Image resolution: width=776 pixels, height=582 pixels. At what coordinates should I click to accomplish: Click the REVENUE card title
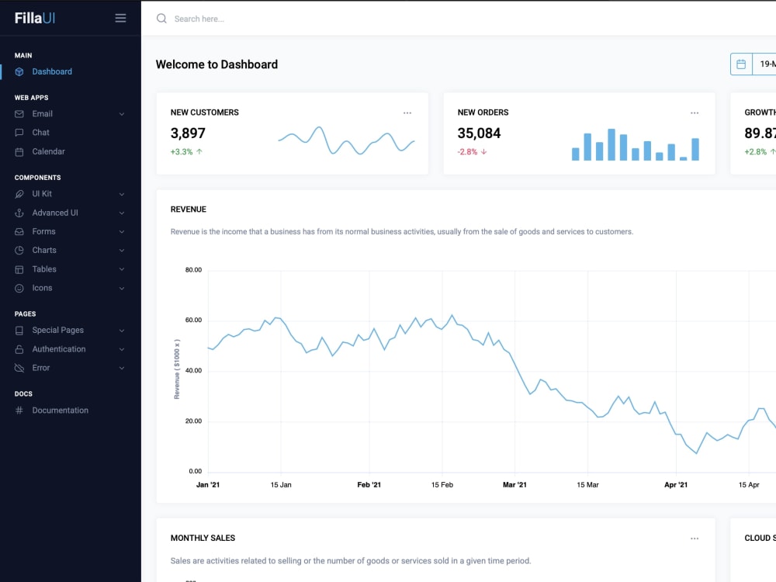tap(189, 210)
